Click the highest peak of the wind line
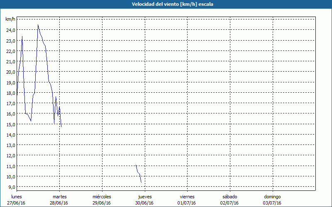 click(38, 25)
